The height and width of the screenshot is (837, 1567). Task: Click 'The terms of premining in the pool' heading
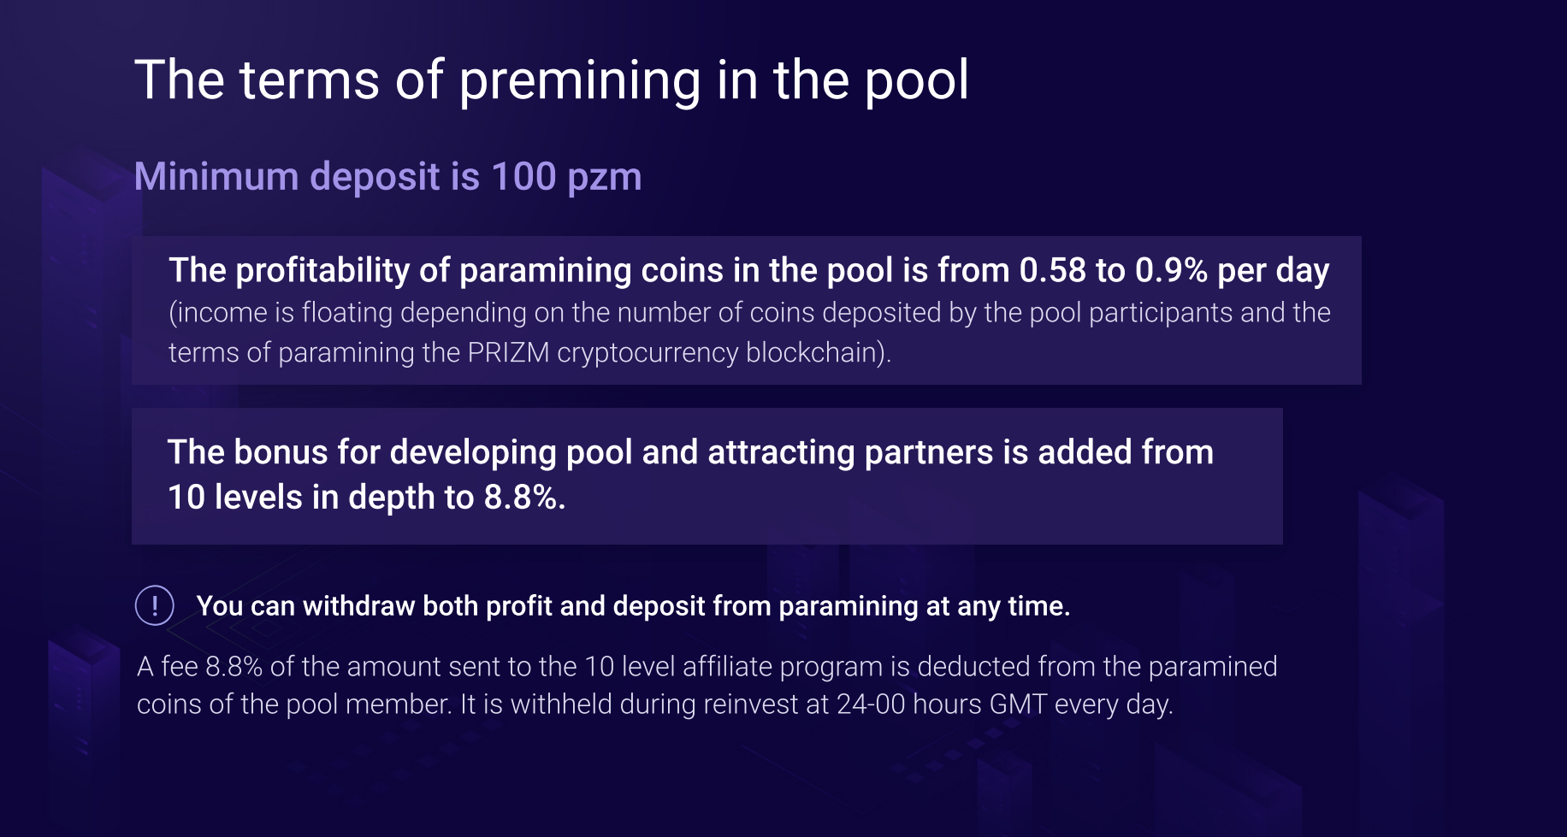(552, 80)
